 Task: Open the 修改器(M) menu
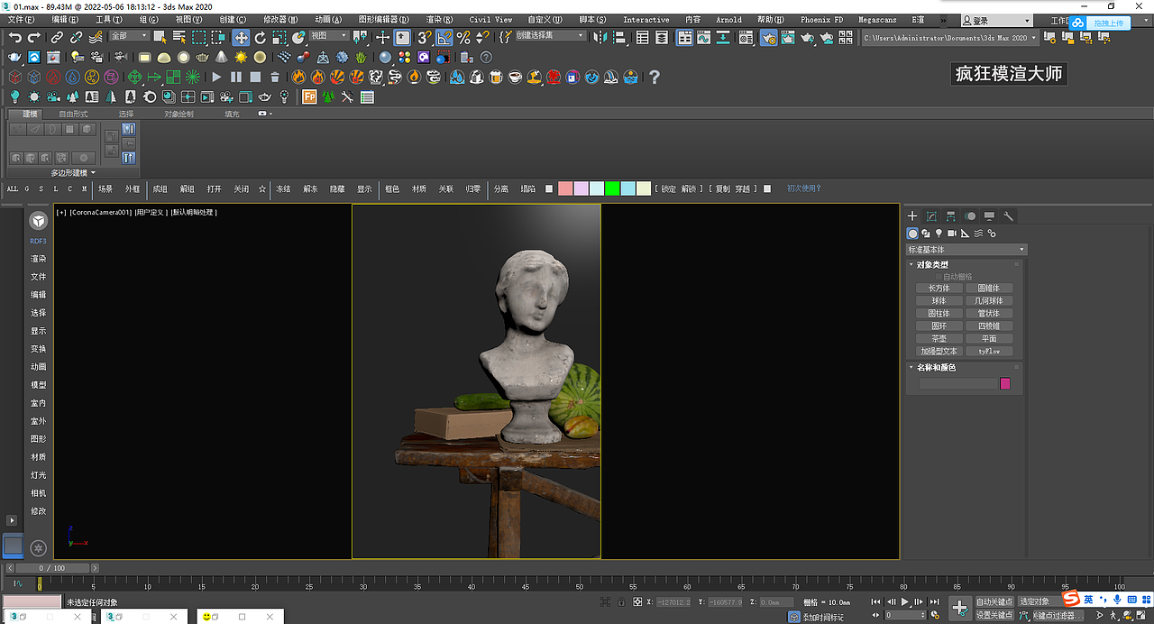[280, 19]
